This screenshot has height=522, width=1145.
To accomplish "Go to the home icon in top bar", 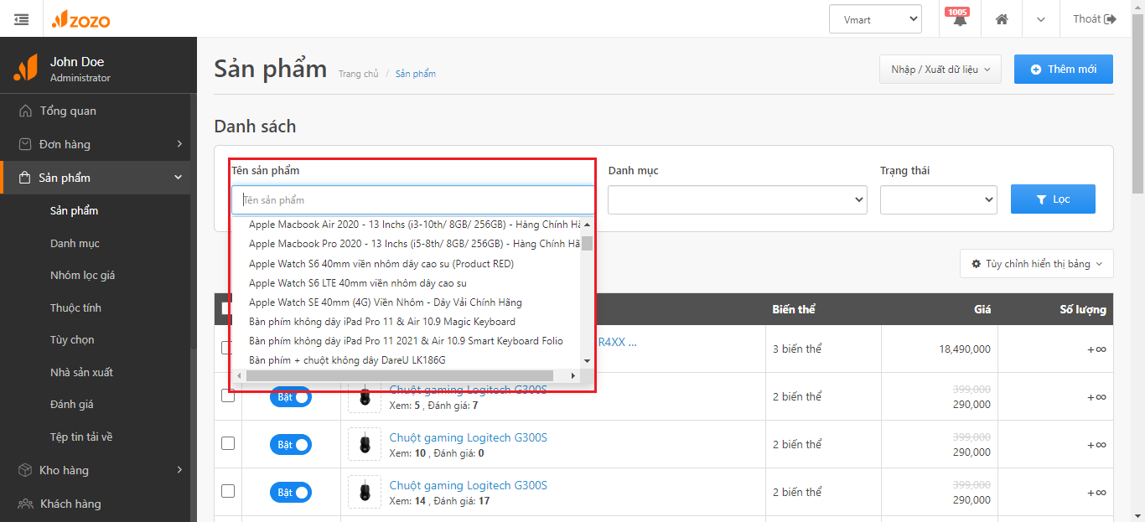I will click(x=1002, y=19).
